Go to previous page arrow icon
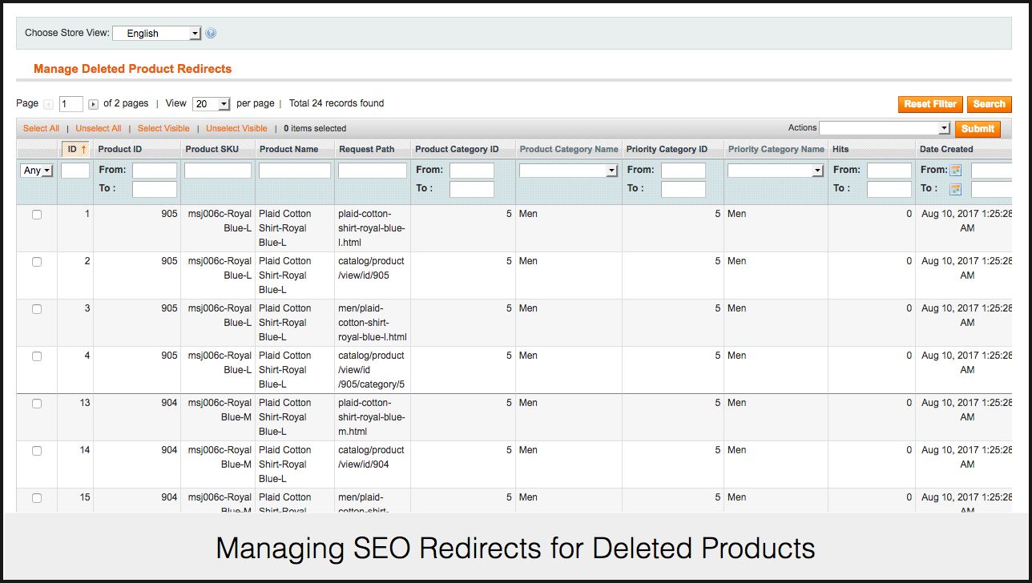Viewport: 1032px width, 583px height. click(49, 104)
